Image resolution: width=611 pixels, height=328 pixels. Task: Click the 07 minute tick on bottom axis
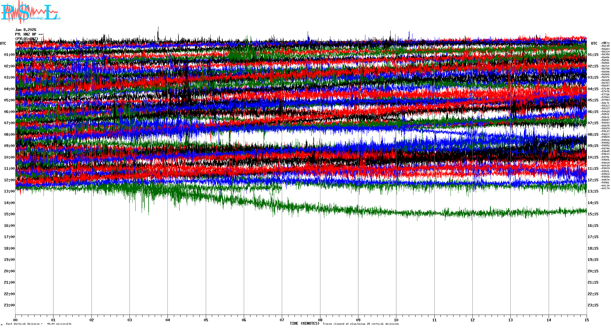[x=282, y=320]
